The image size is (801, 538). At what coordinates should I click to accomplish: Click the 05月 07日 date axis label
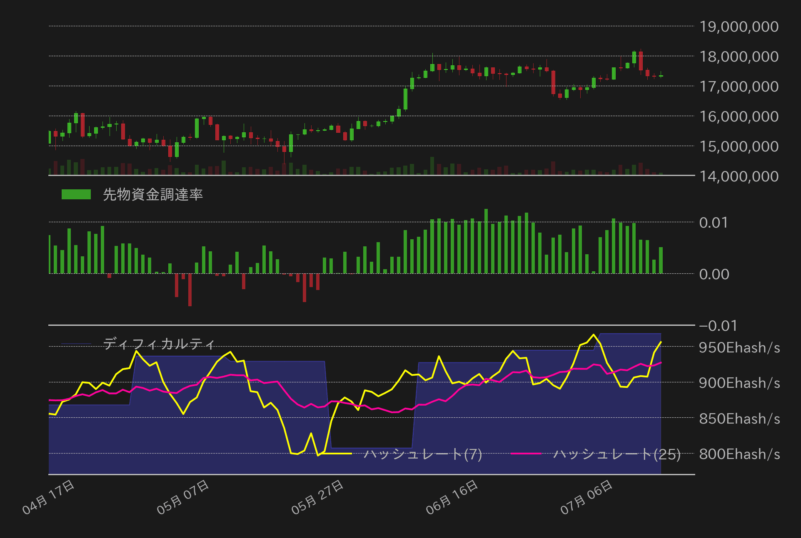(x=183, y=497)
